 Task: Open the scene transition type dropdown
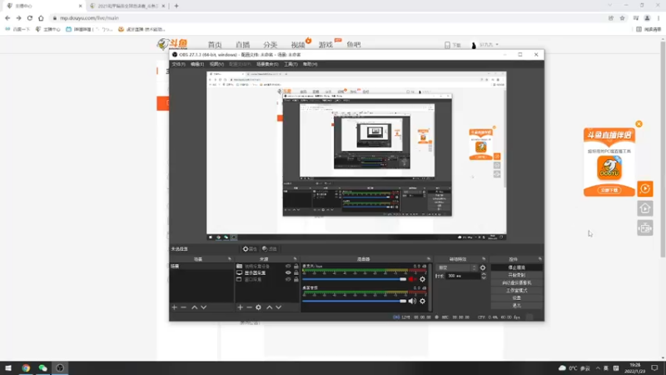coord(457,267)
